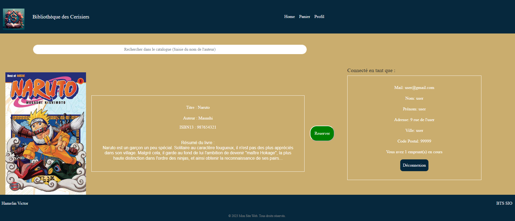The width and height of the screenshot is (515, 221).
Task: Open the Profil page link
Action: click(319, 17)
